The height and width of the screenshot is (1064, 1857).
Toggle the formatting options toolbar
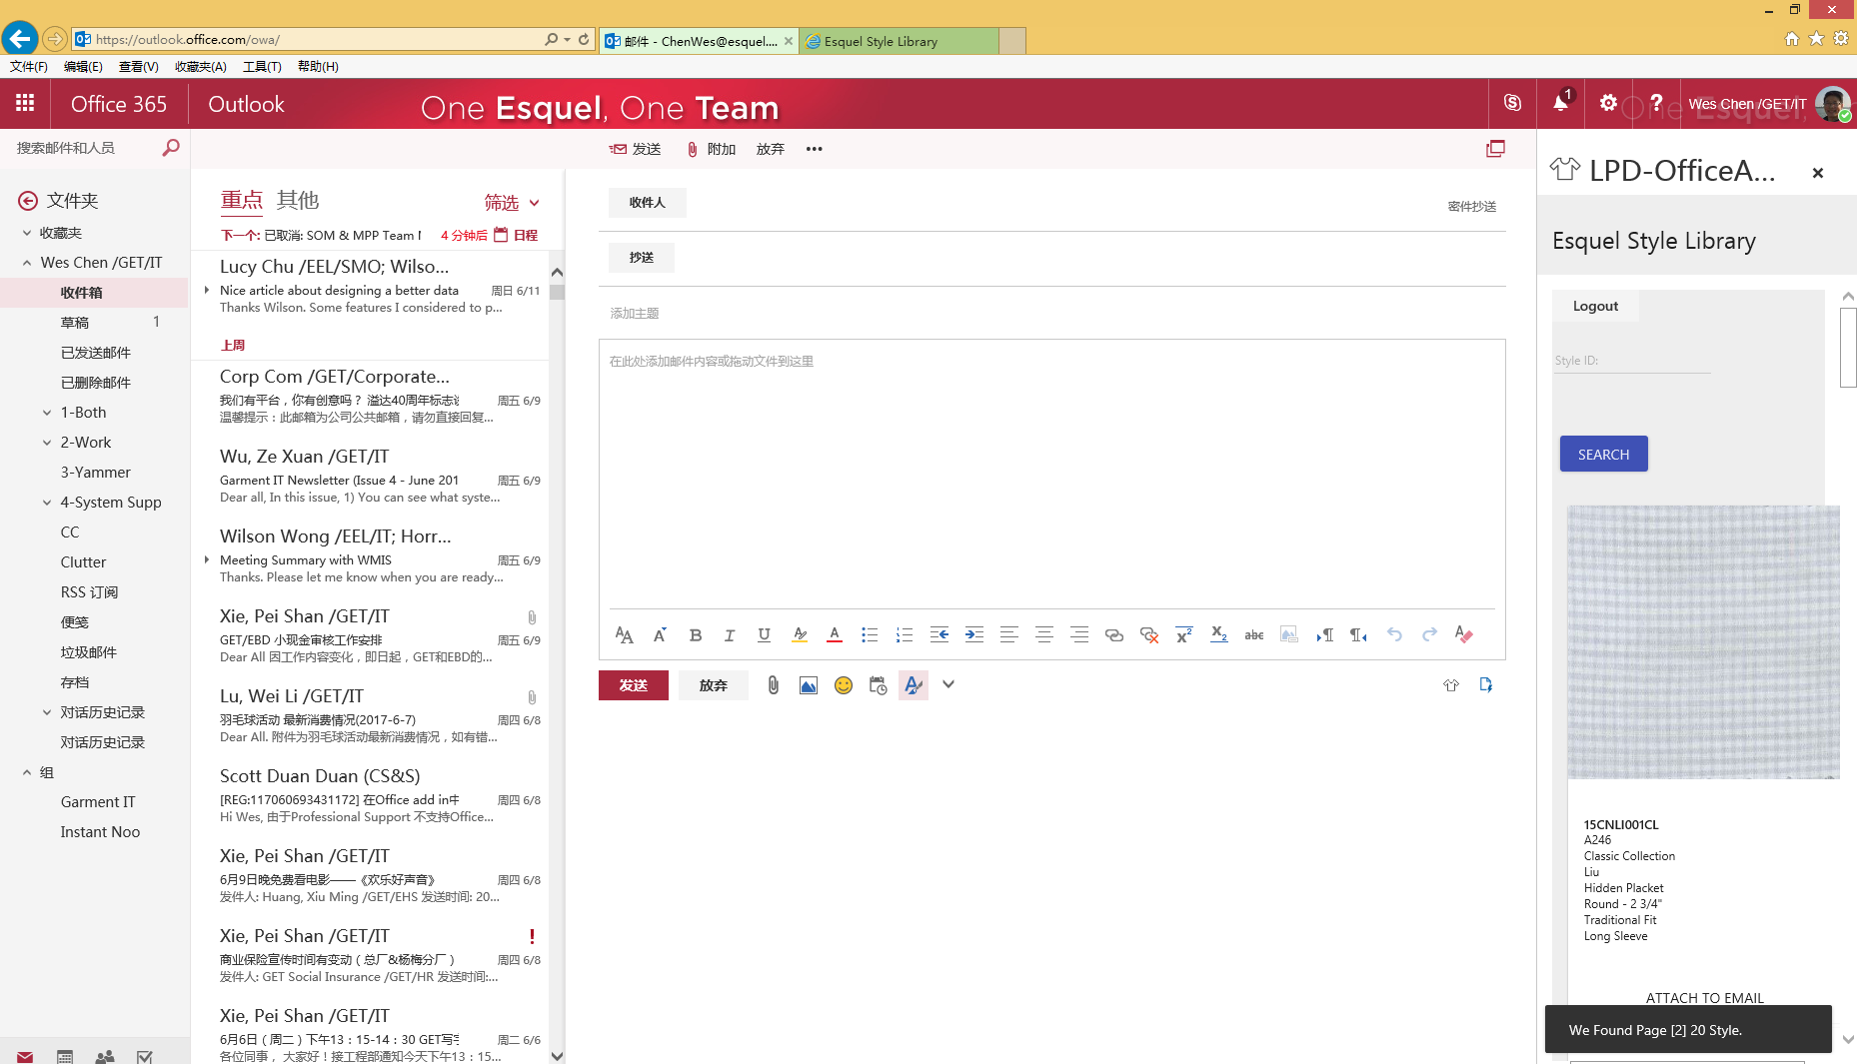pos(914,685)
